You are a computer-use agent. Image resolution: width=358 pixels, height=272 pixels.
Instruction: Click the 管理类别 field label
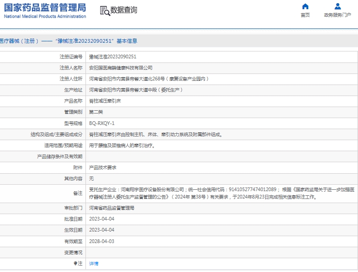tap(73, 112)
